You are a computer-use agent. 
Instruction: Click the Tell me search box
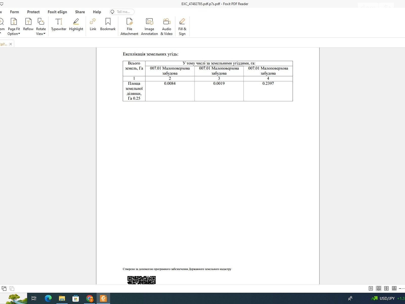coord(122,12)
